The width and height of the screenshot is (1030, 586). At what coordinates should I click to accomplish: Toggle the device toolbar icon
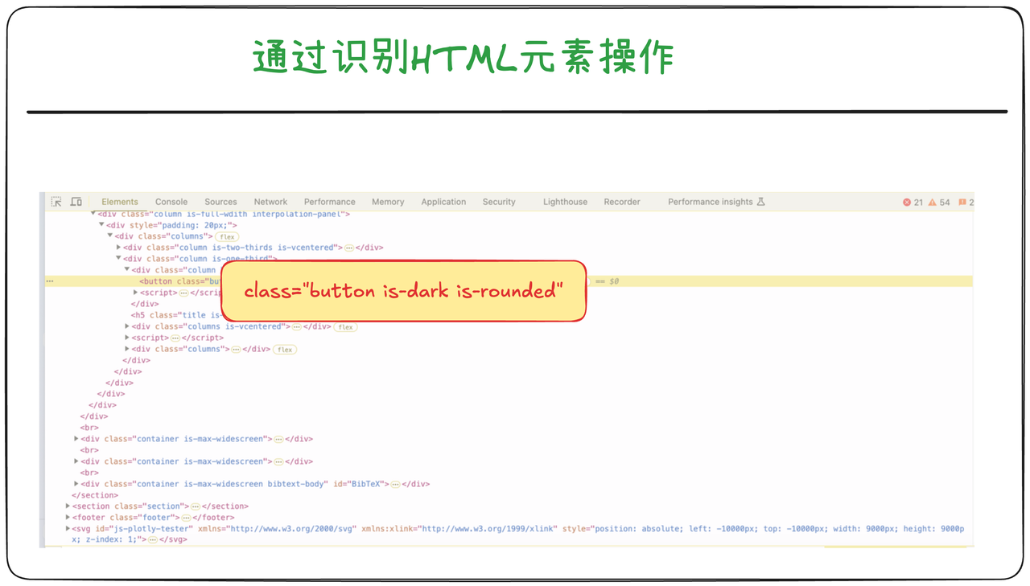click(76, 202)
